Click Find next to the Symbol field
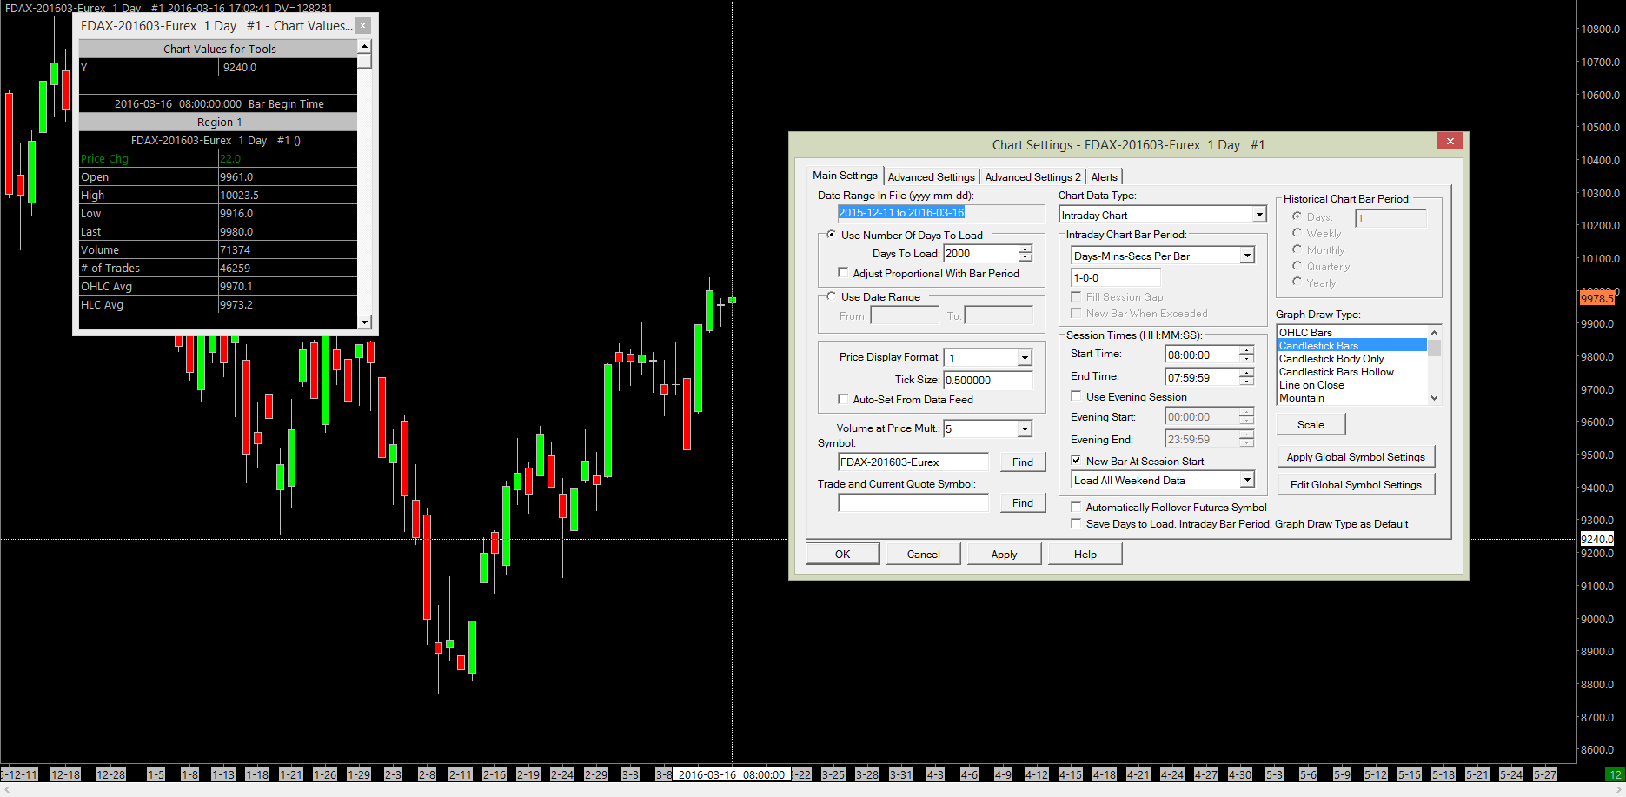1626x797 pixels. click(x=1022, y=462)
